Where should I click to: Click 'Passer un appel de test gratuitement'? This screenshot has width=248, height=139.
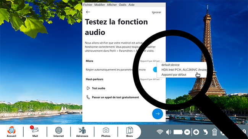pyautogui.click(x=116, y=97)
